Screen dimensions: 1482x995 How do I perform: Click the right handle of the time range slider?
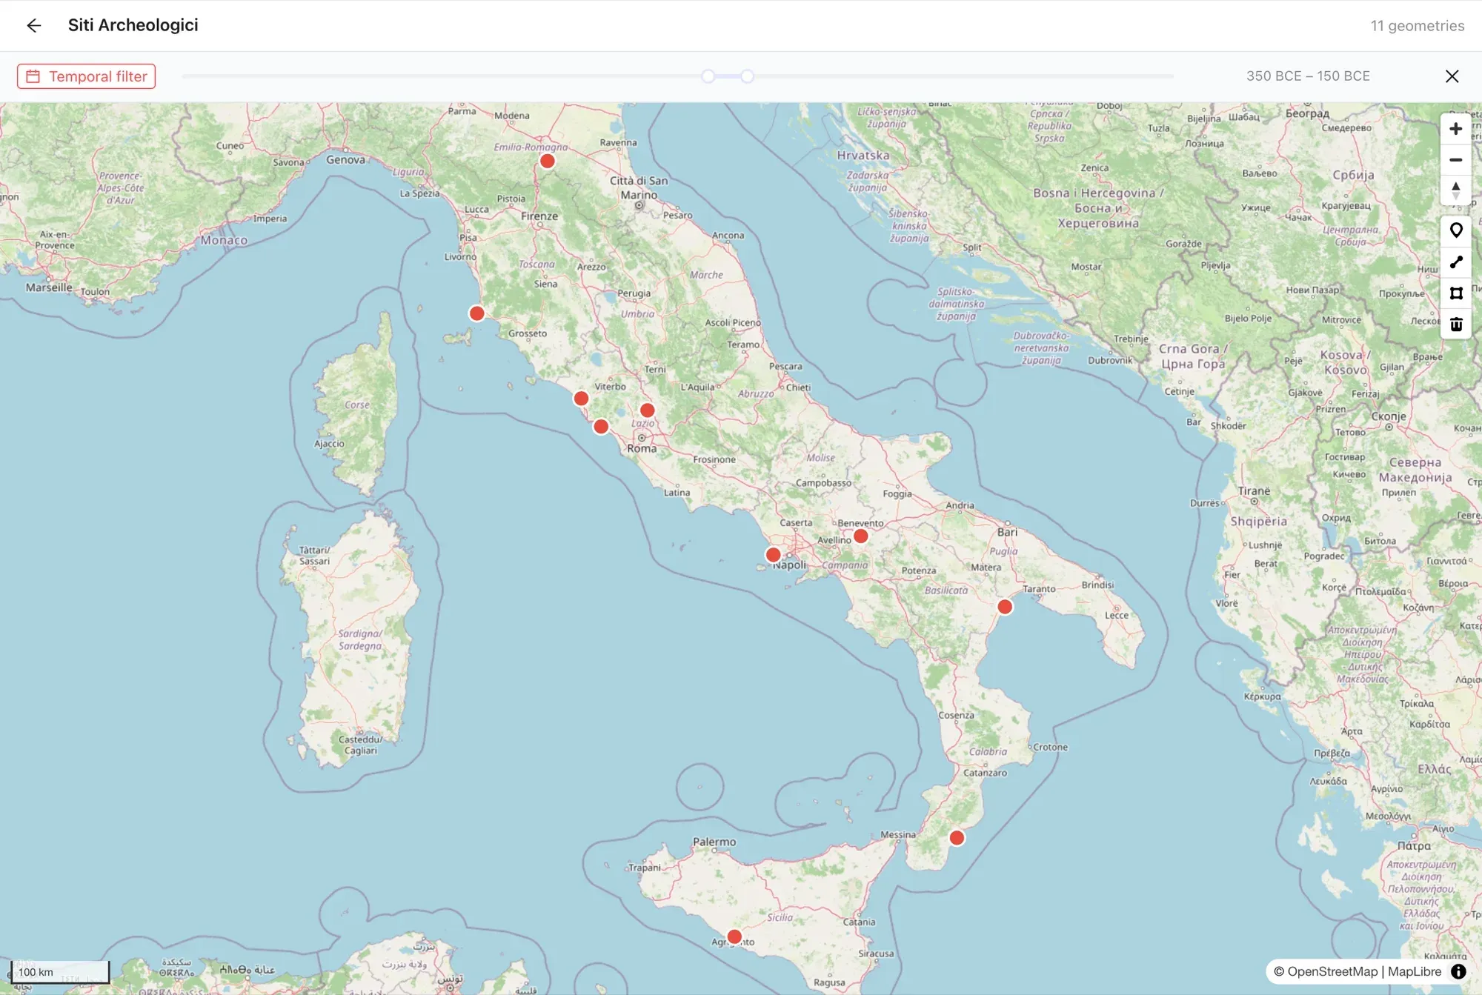click(x=747, y=76)
